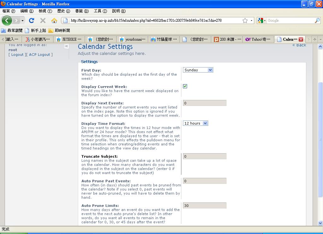Switch to the 竹貓星球 tab
Screen dimensions: 323x234
pyautogui.click(x=164, y=39)
